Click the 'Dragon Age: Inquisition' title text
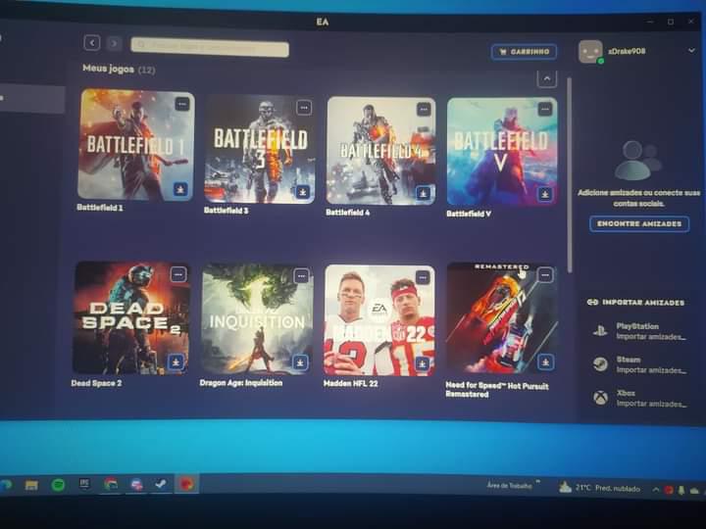 241,383
